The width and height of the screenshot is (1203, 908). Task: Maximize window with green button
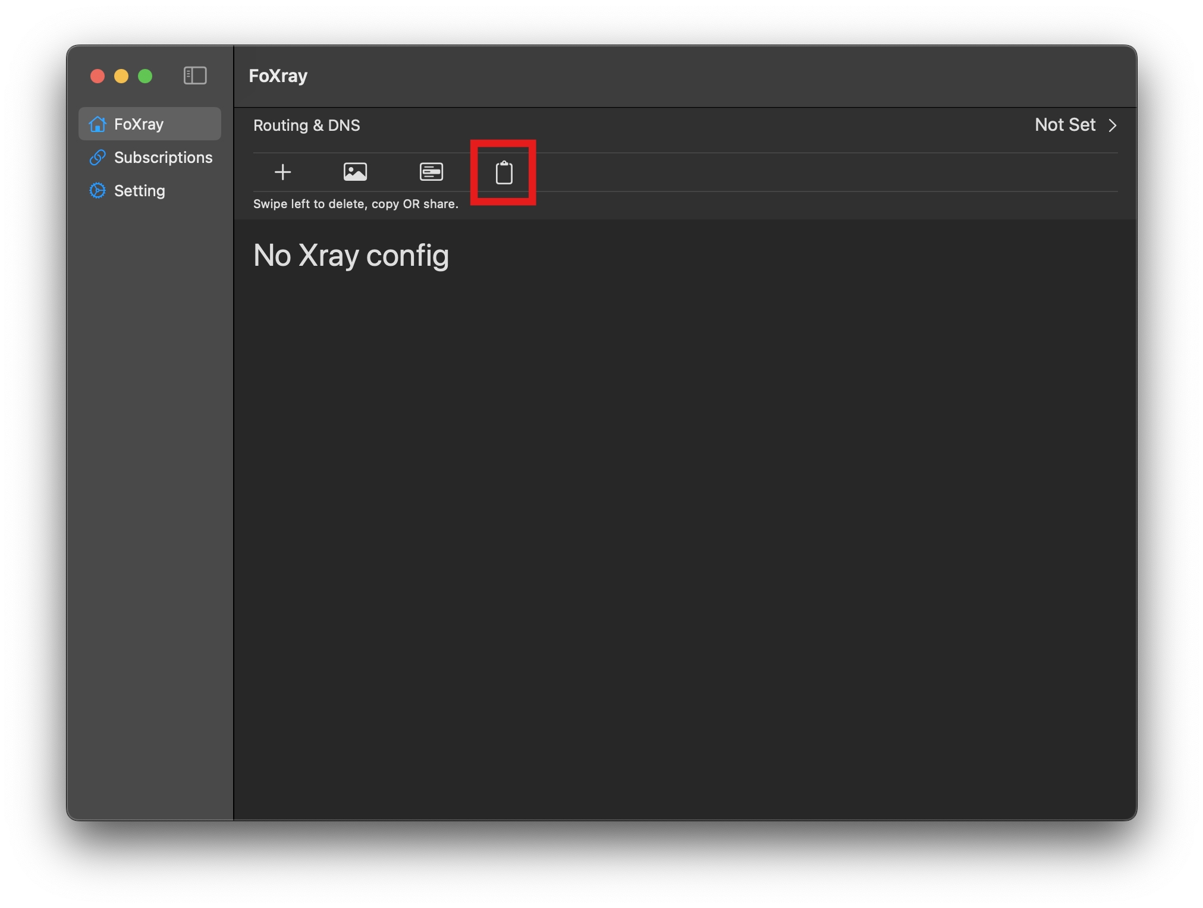point(145,76)
